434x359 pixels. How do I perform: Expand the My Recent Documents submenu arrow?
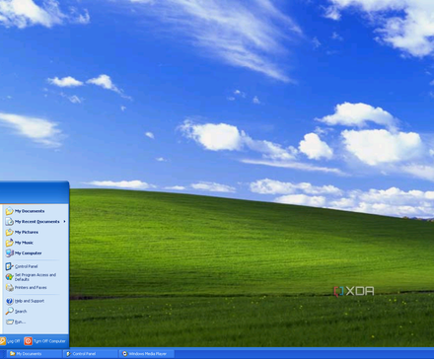point(64,222)
